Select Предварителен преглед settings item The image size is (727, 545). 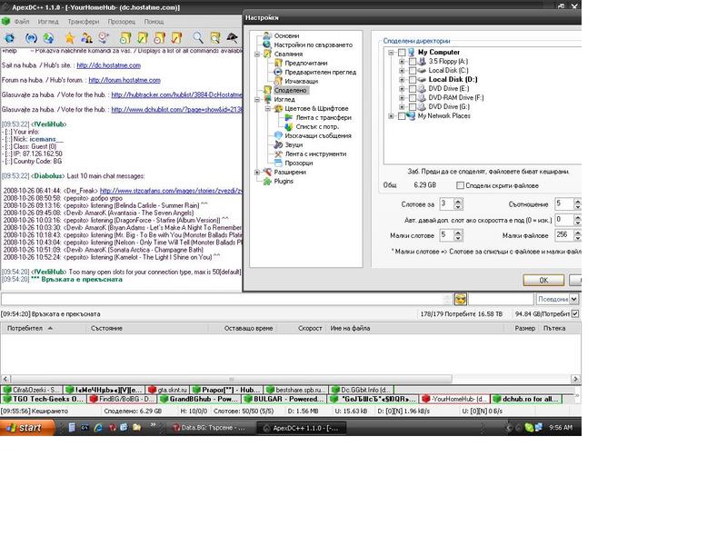321,72
